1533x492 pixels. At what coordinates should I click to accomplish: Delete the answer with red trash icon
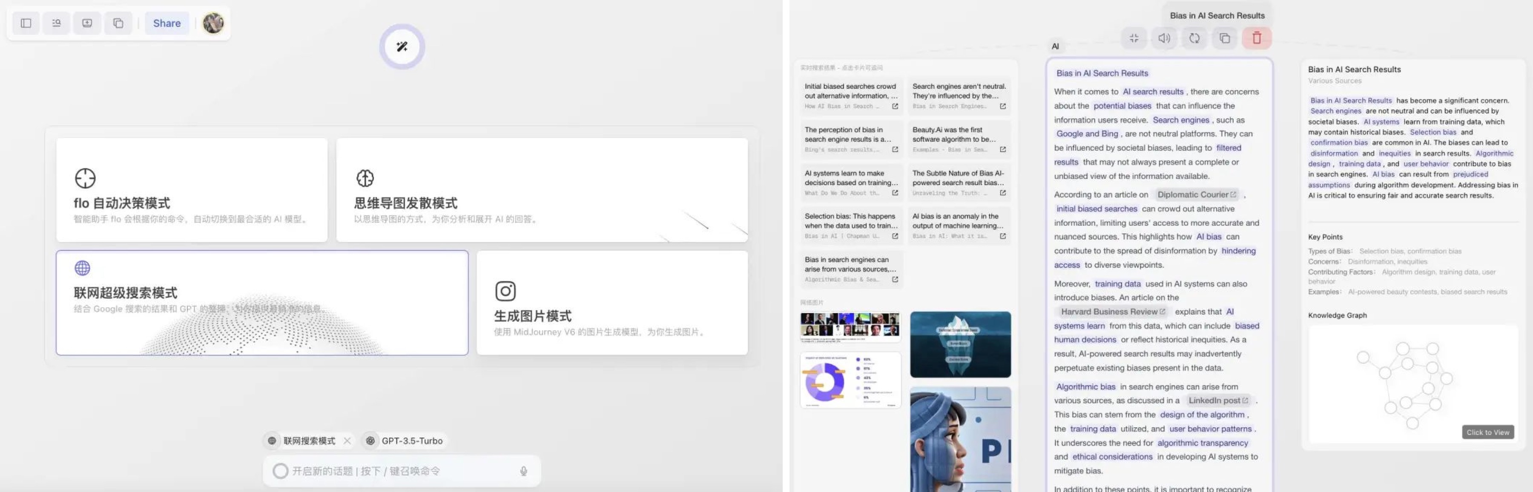[x=1256, y=38]
